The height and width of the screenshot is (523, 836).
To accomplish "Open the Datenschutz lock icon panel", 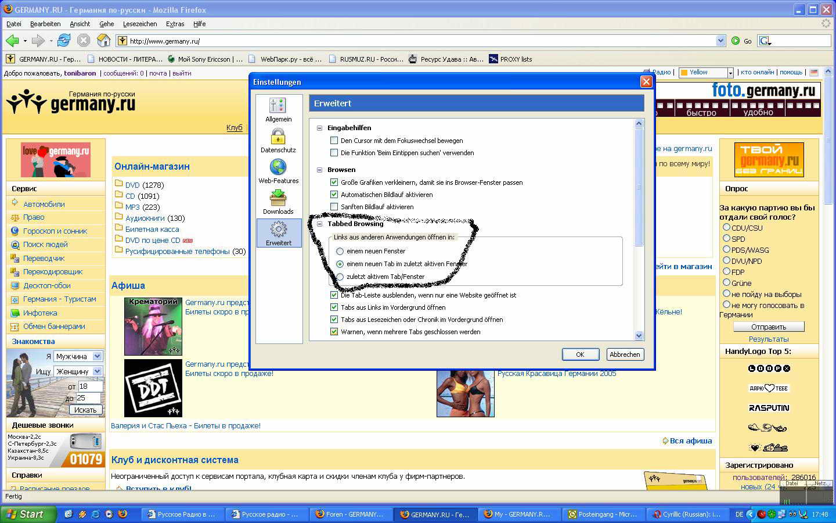I will [x=278, y=137].
